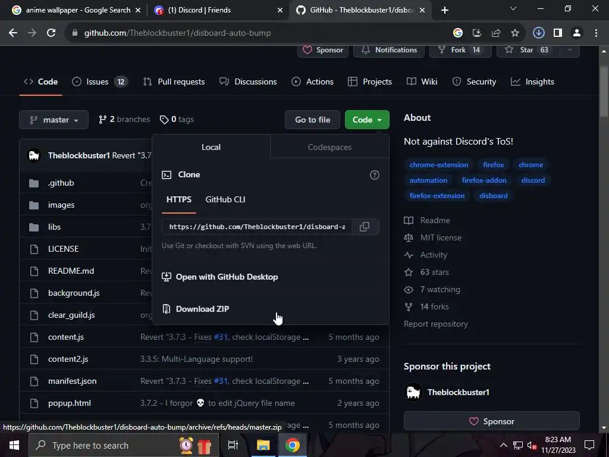The height and width of the screenshot is (457, 609).
Task: Open the manifest.json file
Action: [x=72, y=381]
